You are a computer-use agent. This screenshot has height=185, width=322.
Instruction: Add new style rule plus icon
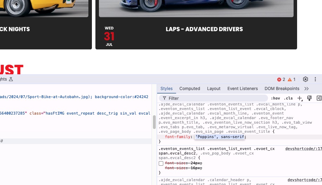[300, 98]
